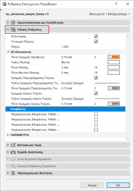Click Συνεχής Γραμμή in Τύπος Γραμμής Περιγράμματος row
Image resolution: width=134 pixels, height=191 pixels.
click(72, 83)
